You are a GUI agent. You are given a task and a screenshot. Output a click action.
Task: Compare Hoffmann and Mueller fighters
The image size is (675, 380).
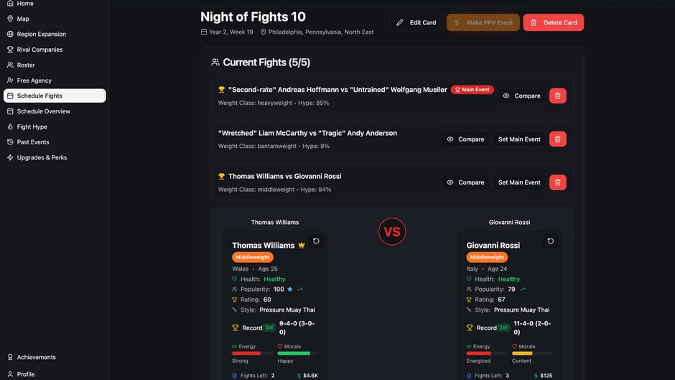point(521,96)
